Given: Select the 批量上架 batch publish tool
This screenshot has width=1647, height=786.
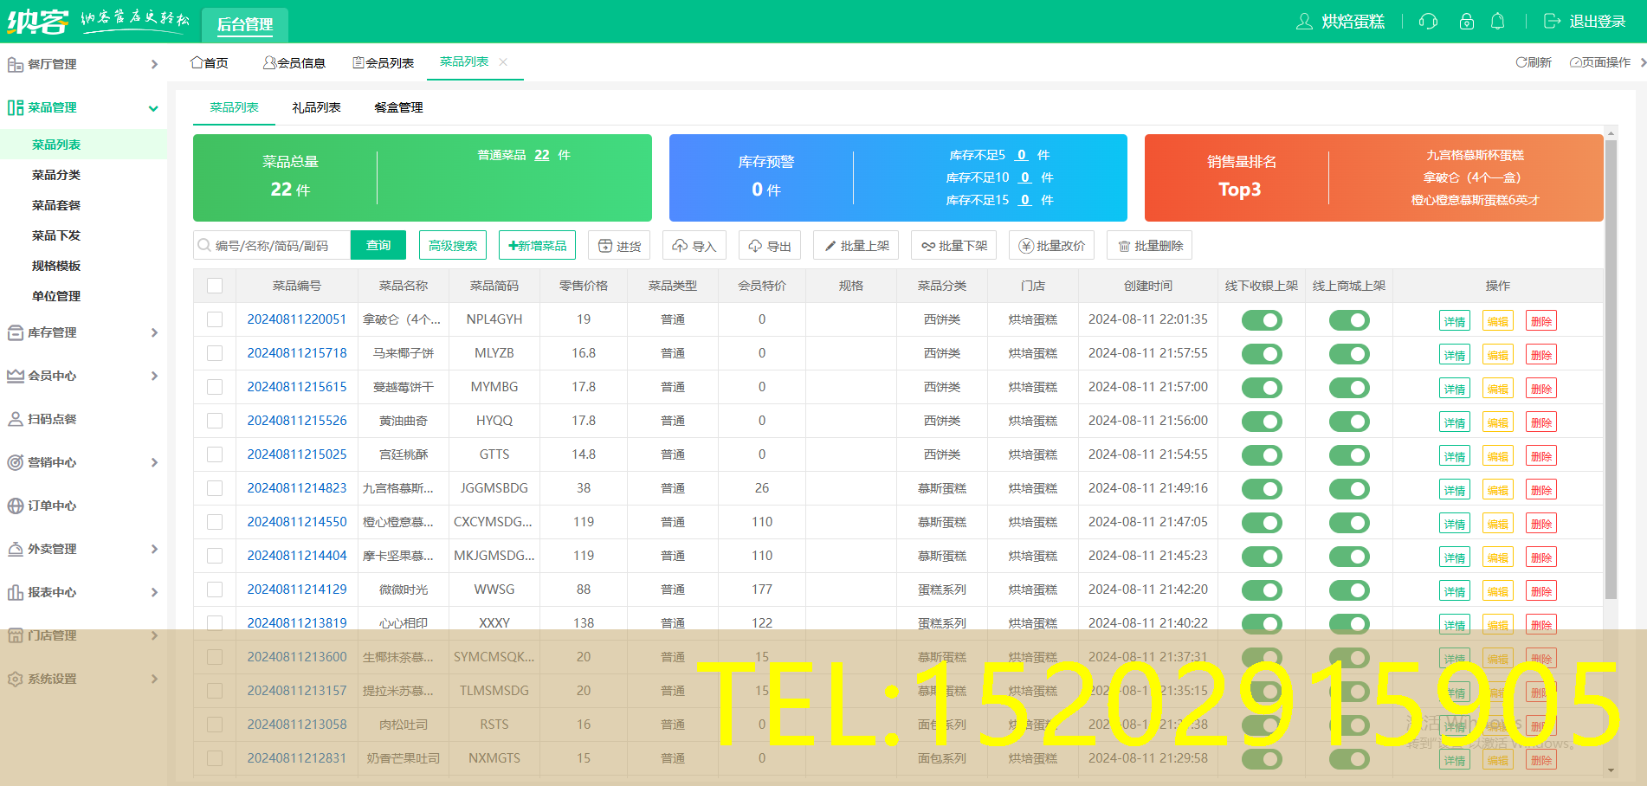Looking at the screenshot, I should point(856,245).
